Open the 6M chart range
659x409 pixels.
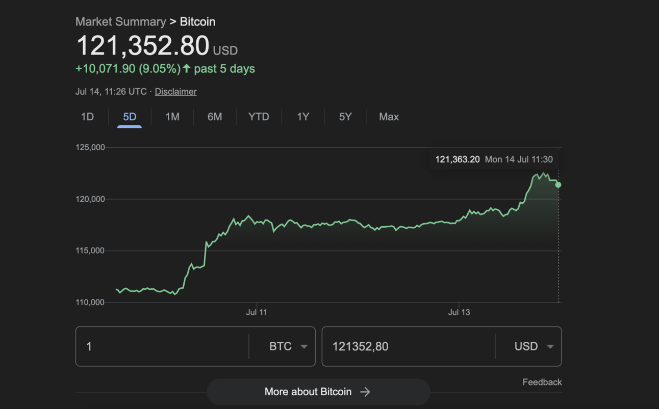pos(215,117)
